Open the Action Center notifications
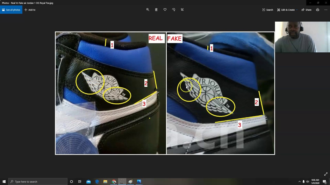330x185 pixels. pyautogui.click(x=325, y=182)
